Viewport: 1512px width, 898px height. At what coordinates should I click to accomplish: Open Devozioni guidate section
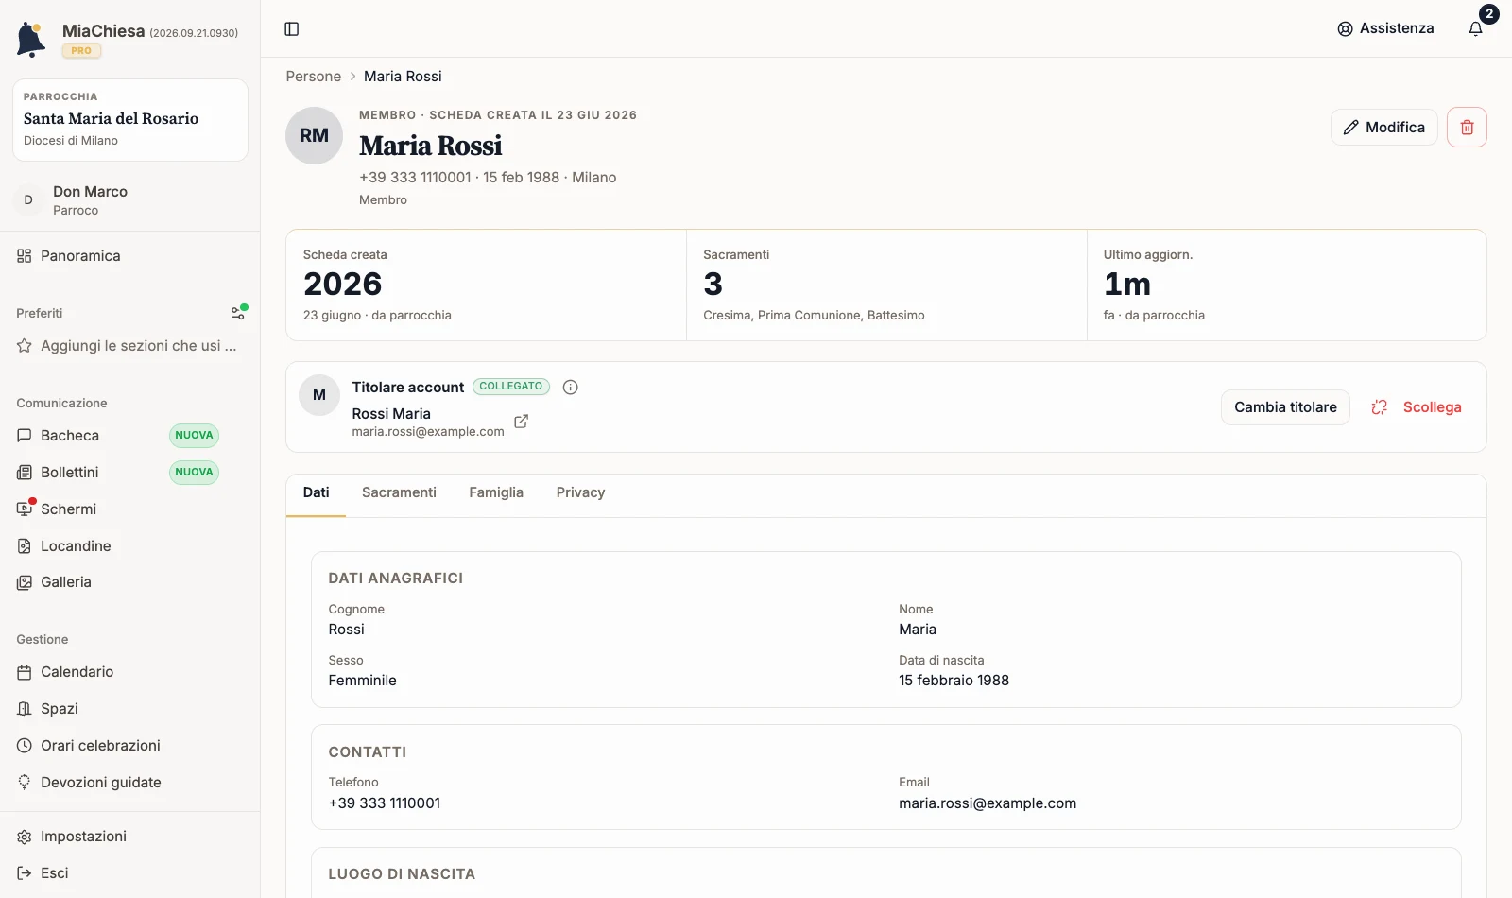click(x=129, y=783)
